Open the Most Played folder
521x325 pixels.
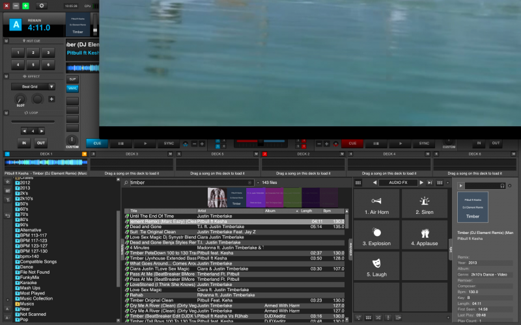pos(32,293)
